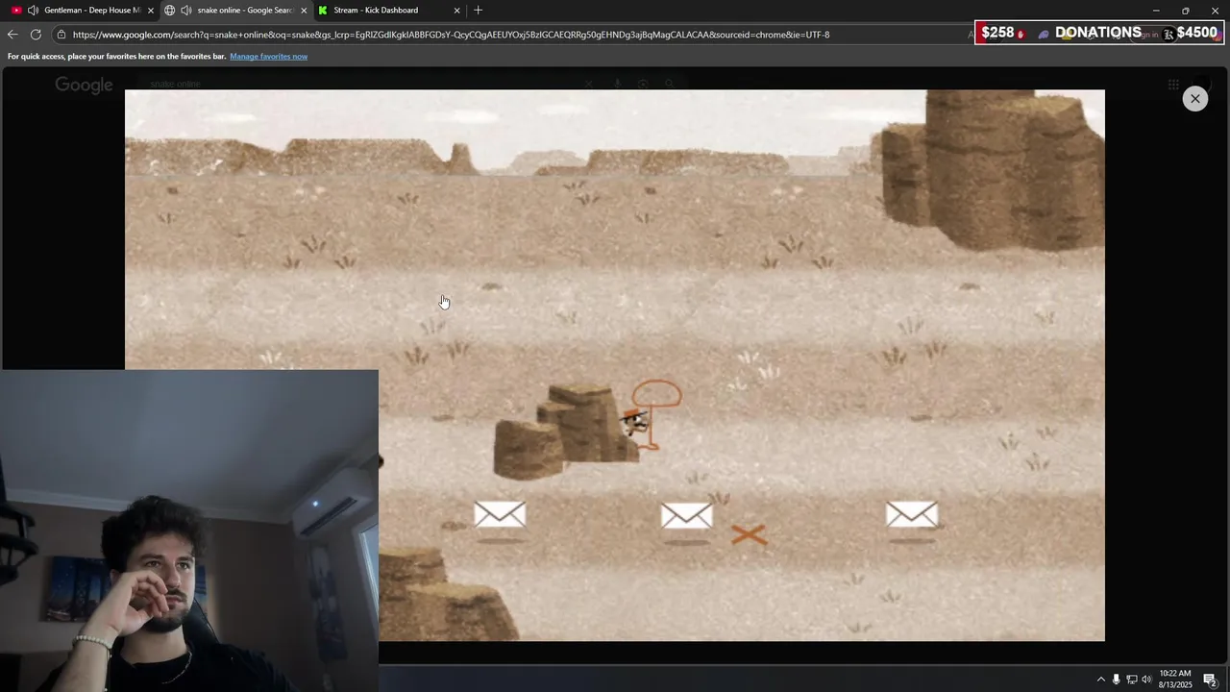Screen dimensions: 1230x692
Task: Open the clock showing 10:22 AM
Action: (1175, 679)
